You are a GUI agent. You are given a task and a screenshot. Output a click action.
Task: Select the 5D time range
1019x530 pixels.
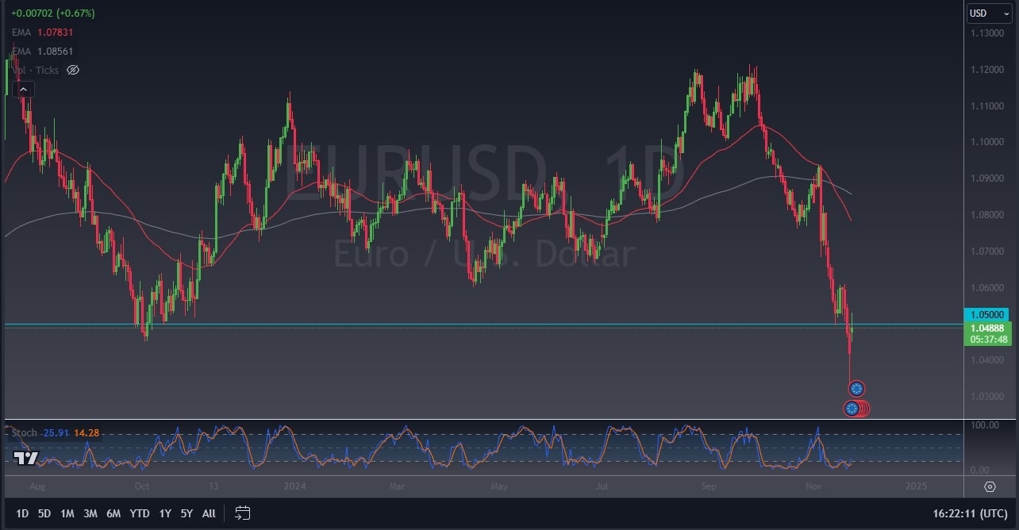44,513
